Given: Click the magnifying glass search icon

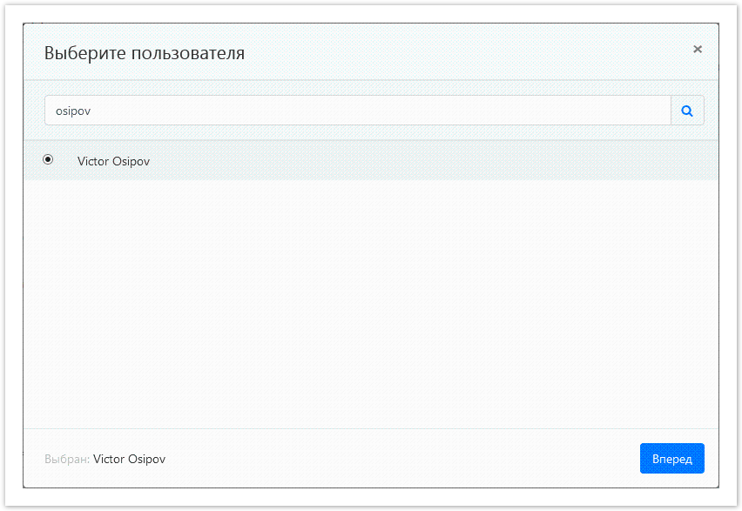Looking at the screenshot, I should coord(687,111).
